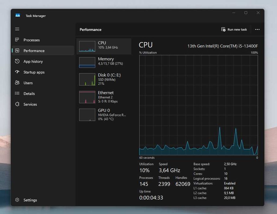Click the Details list icon
This screenshot has height=214, width=277.
pos(17,94)
